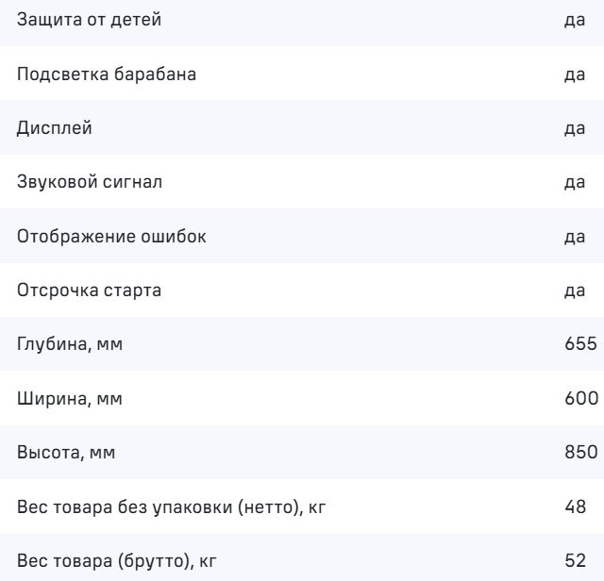Click the "да" value for Защита от детей
The width and height of the screenshot is (604, 581).
tap(574, 20)
